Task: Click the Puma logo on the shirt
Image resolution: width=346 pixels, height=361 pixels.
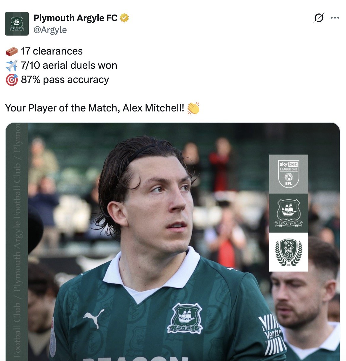Action: tap(94, 318)
